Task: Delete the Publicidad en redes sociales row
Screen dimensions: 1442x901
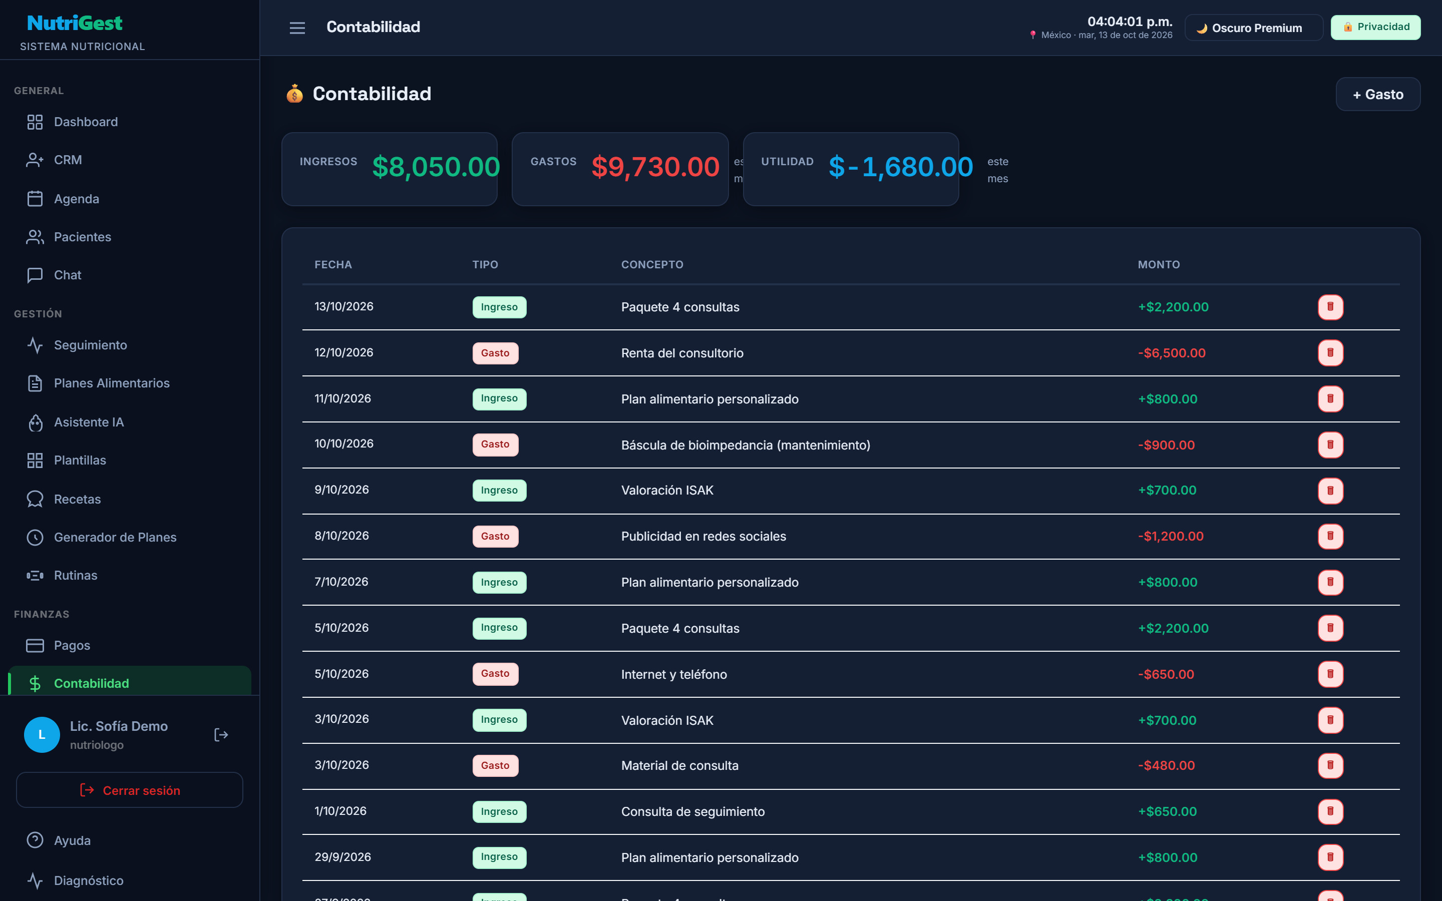Action: pos(1330,536)
